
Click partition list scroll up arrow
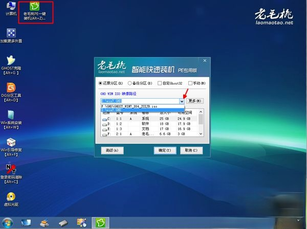(201, 112)
